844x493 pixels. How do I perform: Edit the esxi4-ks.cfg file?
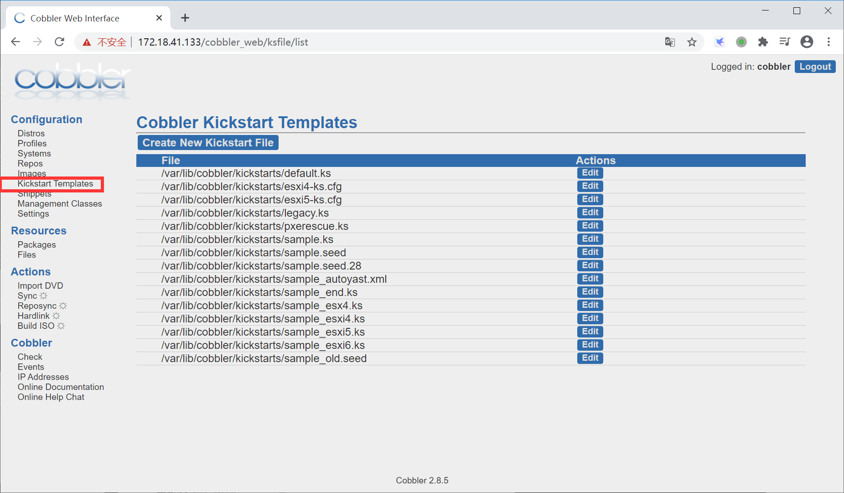click(590, 186)
